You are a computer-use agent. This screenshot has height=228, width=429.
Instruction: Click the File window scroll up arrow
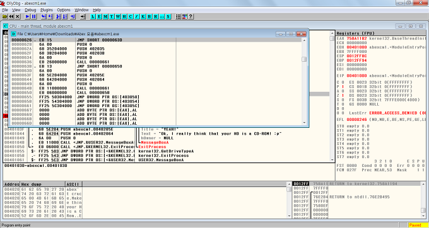(x=304, y=40)
